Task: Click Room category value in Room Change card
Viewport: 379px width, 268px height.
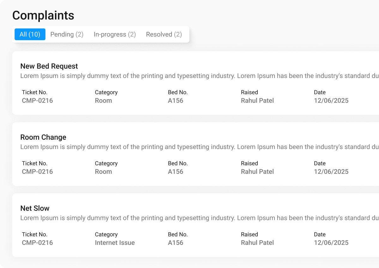Action: pyautogui.click(x=103, y=172)
